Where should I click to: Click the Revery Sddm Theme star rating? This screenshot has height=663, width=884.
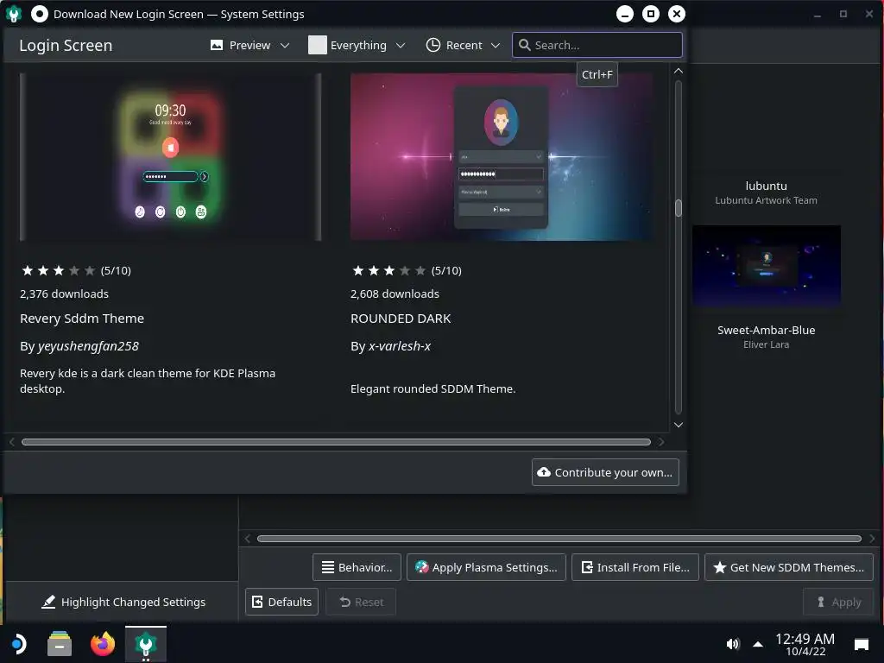click(x=58, y=270)
